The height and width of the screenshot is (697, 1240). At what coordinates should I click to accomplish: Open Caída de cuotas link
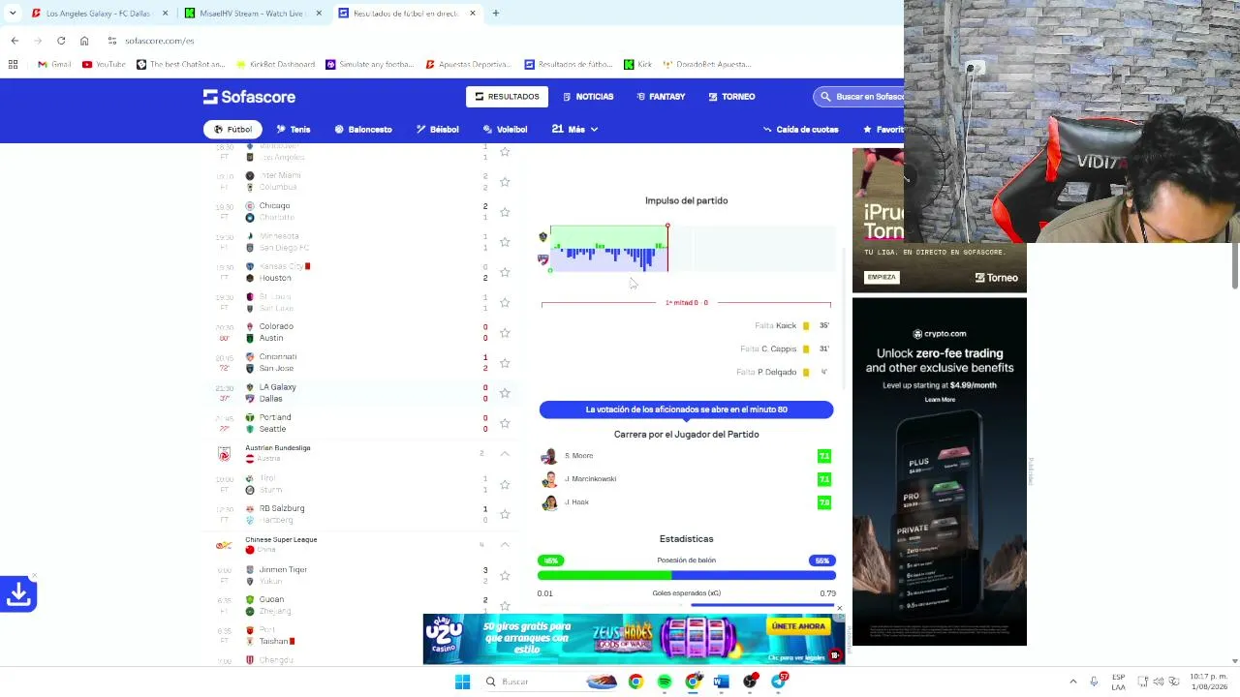tap(801, 129)
